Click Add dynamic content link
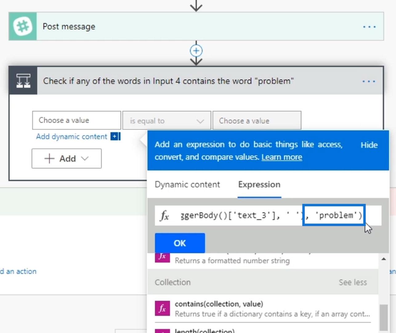Image resolution: width=396 pixels, height=333 pixels. coord(71,137)
